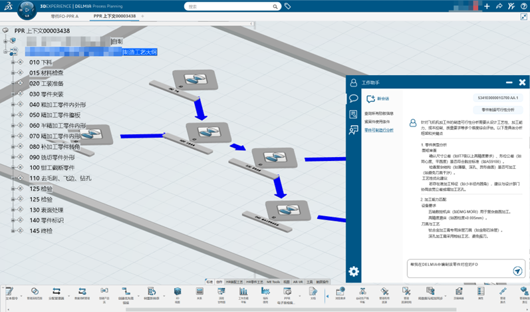Image resolution: width=530 pixels, height=312 pixels.
Task: Select the PPR 上下文00003438 tree root
Action: pyautogui.click(x=42, y=31)
